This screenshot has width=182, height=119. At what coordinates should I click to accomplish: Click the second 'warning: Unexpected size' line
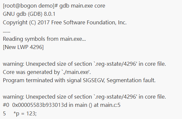(x=84, y=97)
